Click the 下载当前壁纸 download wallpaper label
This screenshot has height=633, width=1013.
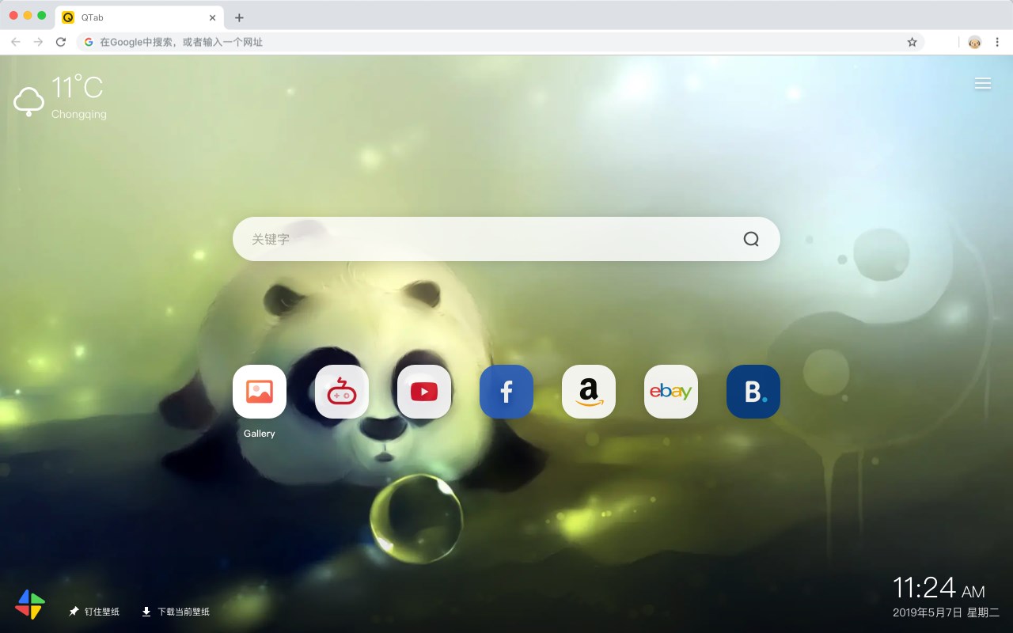point(184,612)
